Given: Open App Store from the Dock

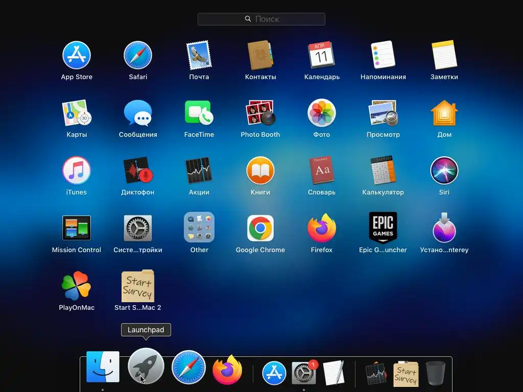Looking at the screenshot, I should pos(274,373).
